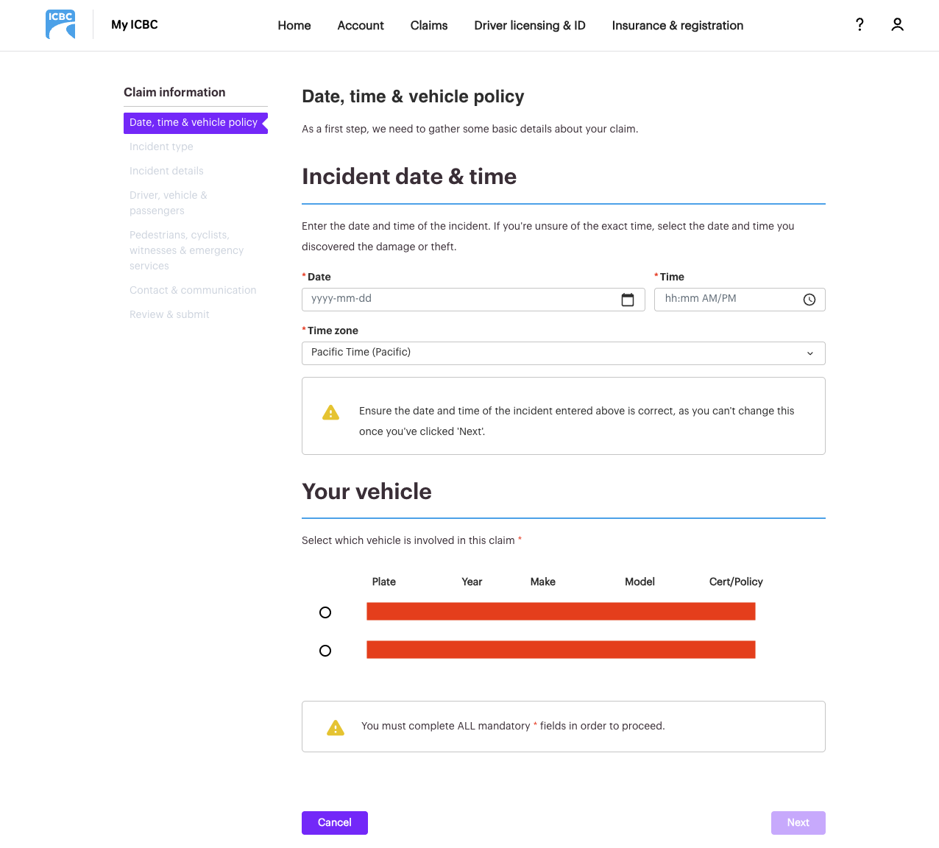
Task: Click the My ICBC title link
Action: (x=135, y=25)
